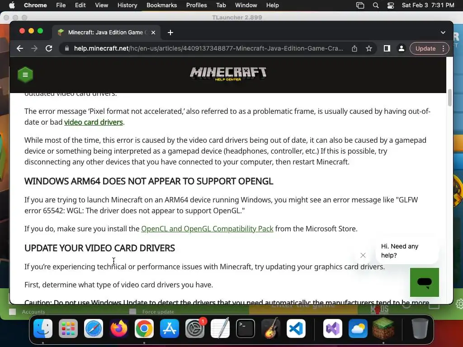Viewport: 463px width, 347px height.
Task: Dismiss the 'Hi. Need any help?' bubble
Action: [363, 255]
